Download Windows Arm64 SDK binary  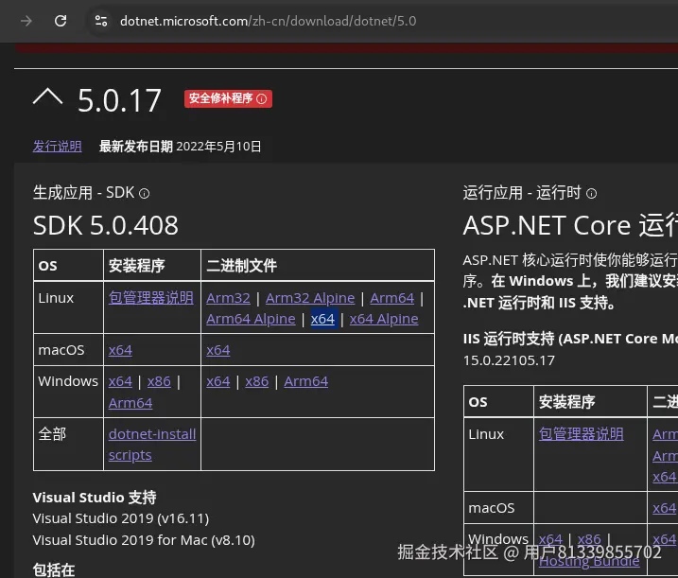click(306, 381)
